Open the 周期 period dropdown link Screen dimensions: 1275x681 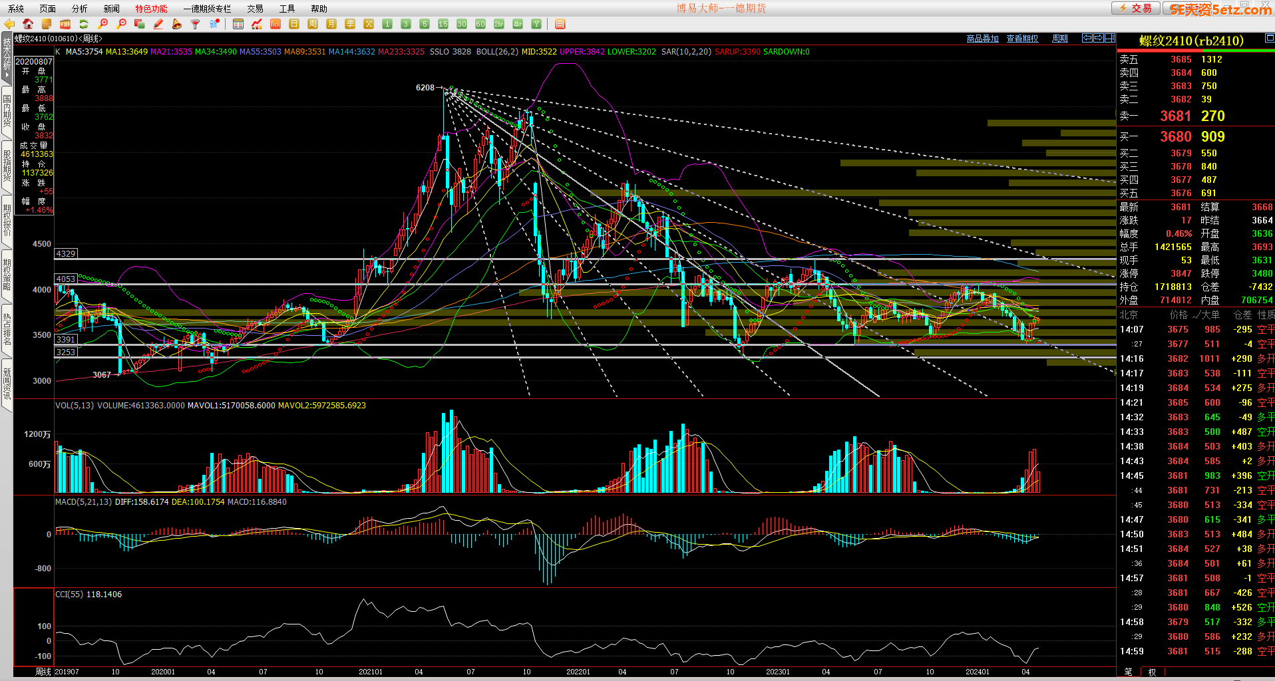(1059, 39)
